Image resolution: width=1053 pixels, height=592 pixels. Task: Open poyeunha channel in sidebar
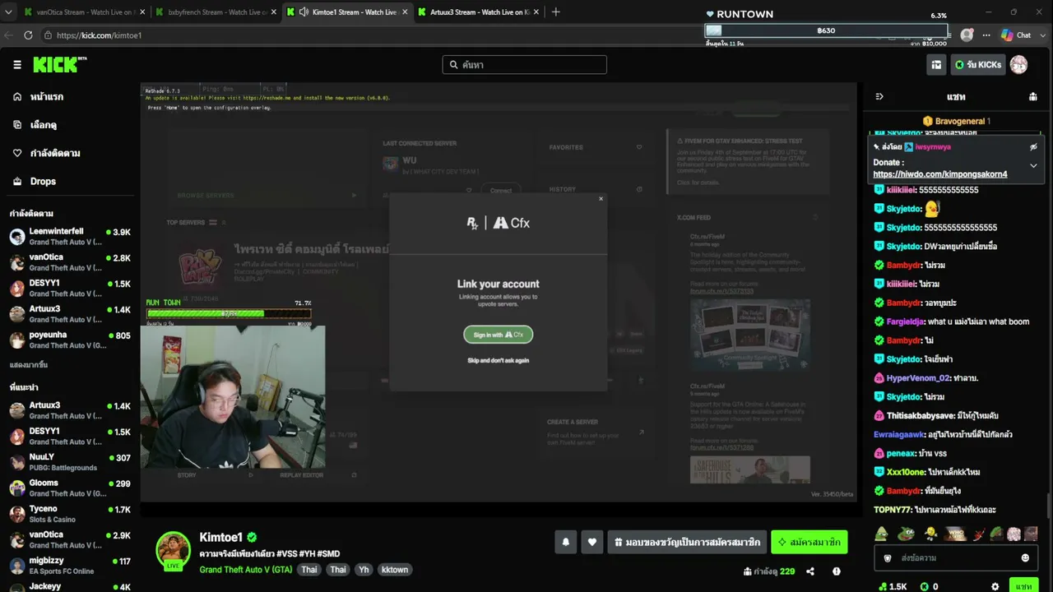click(x=70, y=340)
